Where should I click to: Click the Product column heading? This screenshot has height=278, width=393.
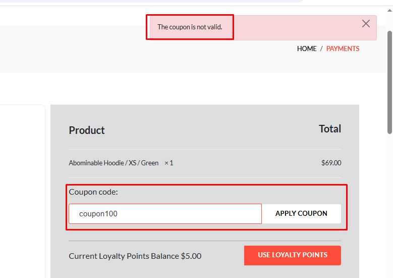(x=87, y=130)
